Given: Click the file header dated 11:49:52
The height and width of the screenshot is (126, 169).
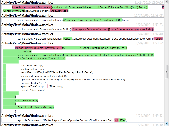Looking at the screenshot, I should (27, 116).
